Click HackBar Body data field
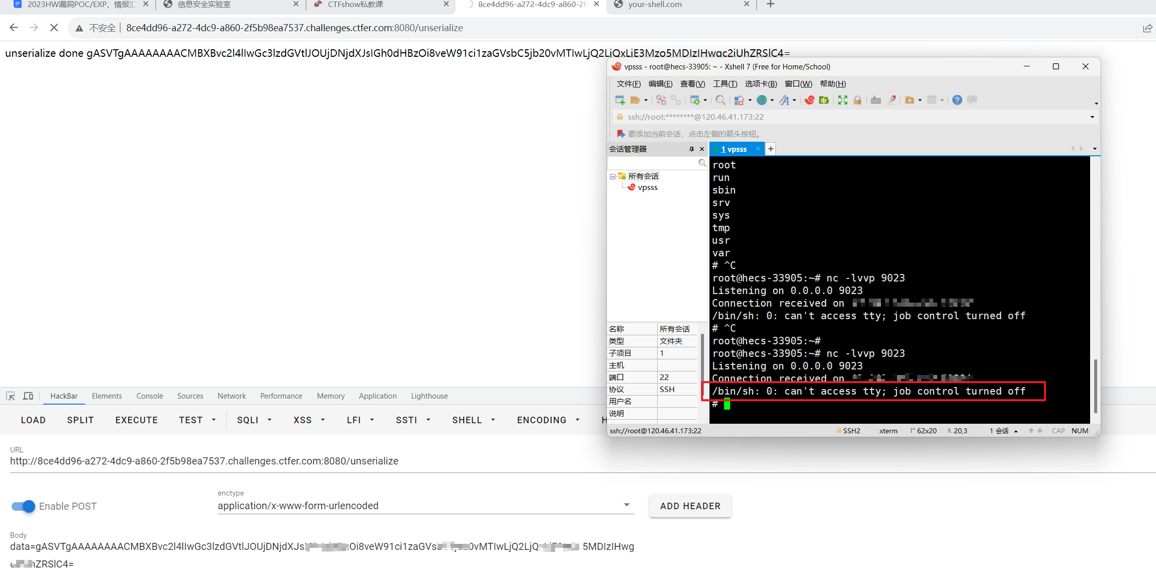 click(322, 555)
